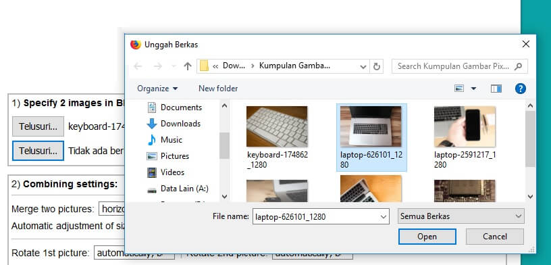Image resolution: width=551 pixels, height=265 pixels.
Task: Go back with the dialog's back arrow
Action: 138,66
